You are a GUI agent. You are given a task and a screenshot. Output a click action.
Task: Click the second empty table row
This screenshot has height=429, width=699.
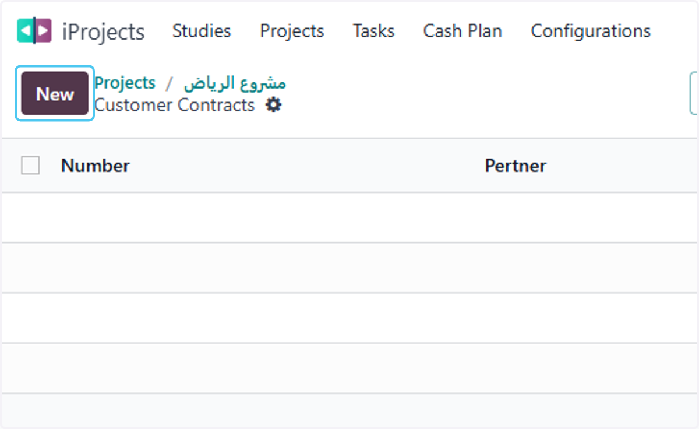pyautogui.click(x=349, y=268)
